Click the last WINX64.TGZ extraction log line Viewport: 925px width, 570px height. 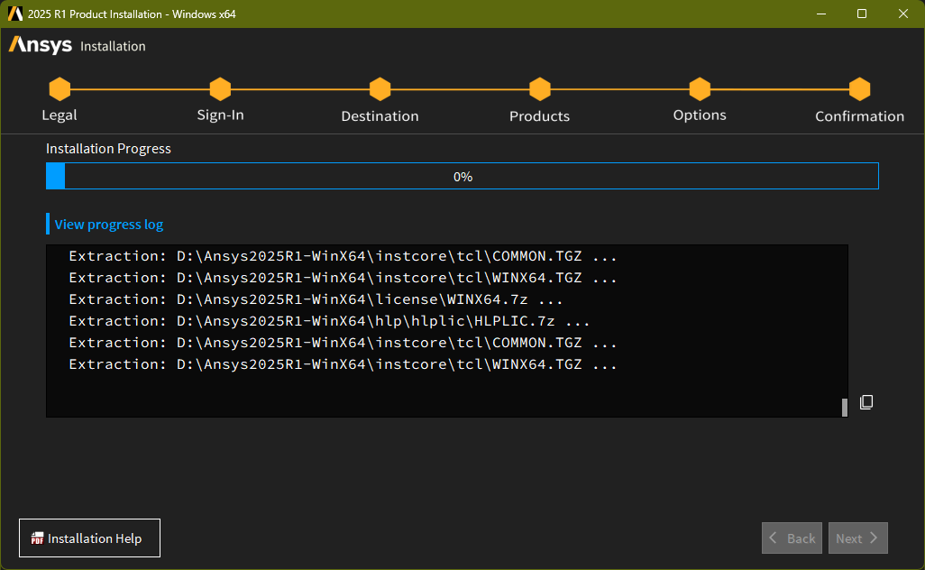343,364
